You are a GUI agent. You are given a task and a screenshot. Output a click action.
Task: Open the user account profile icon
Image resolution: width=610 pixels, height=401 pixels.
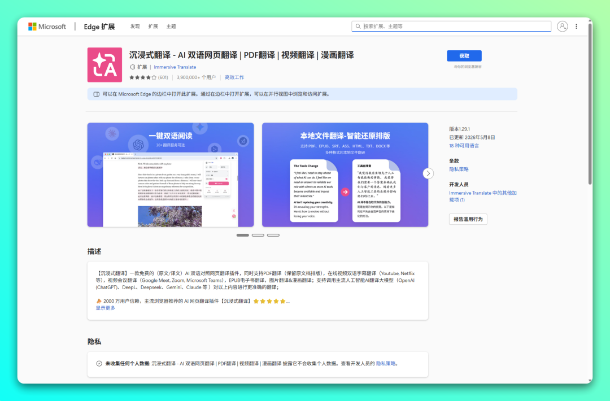[562, 27]
